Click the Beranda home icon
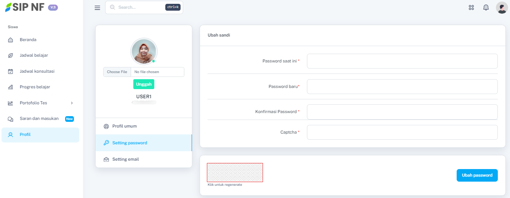This screenshot has width=510, height=198. pyautogui.click(x=11, y=40)
